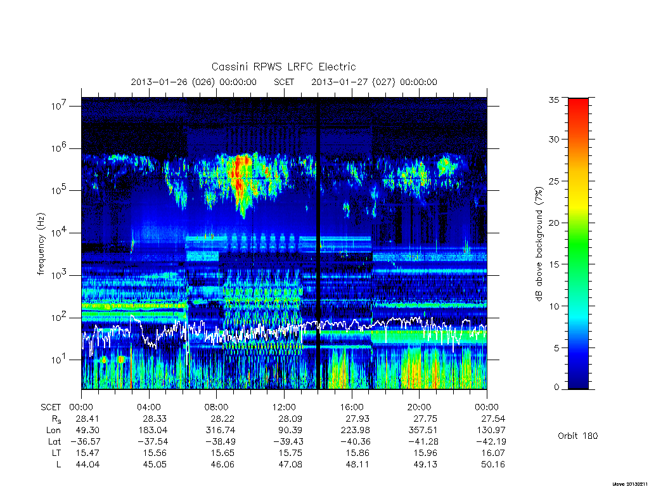This screenshot has height=487, width=649.
Task: Click the 20:00 time axis label
Action: pyautogui.click(x=420, y=407)
